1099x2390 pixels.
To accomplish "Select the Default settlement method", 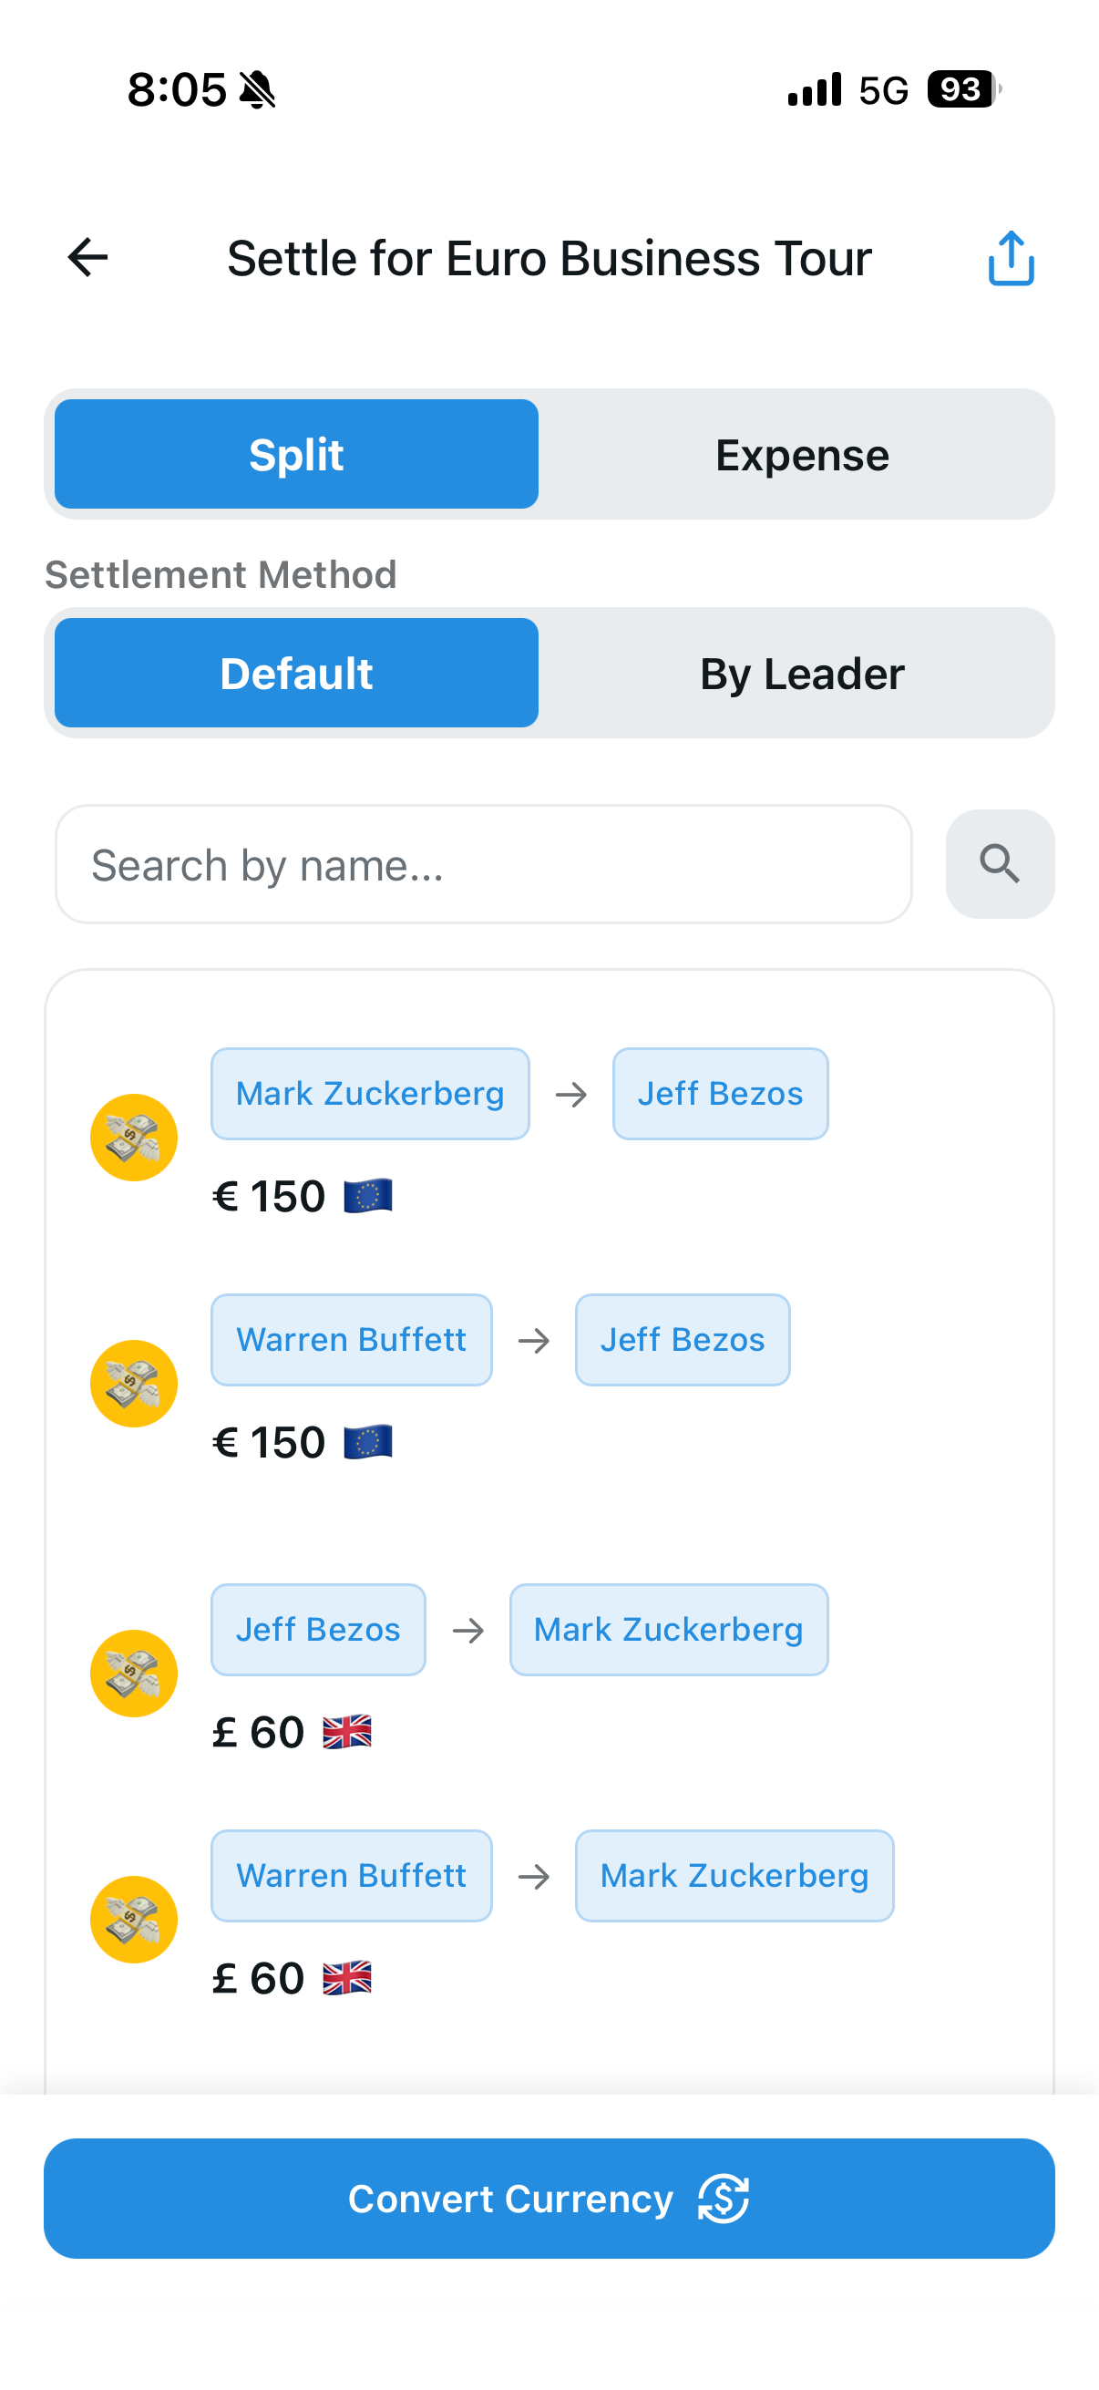I will [295, 673].
